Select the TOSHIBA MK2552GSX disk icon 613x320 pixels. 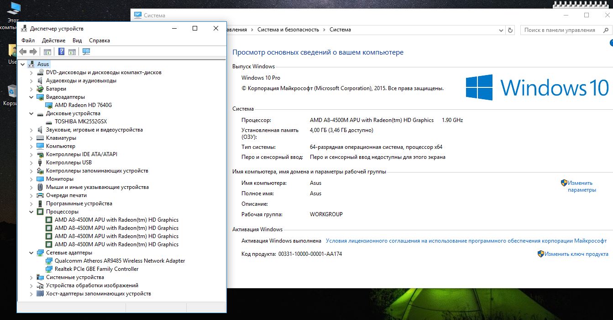point(49,122)
